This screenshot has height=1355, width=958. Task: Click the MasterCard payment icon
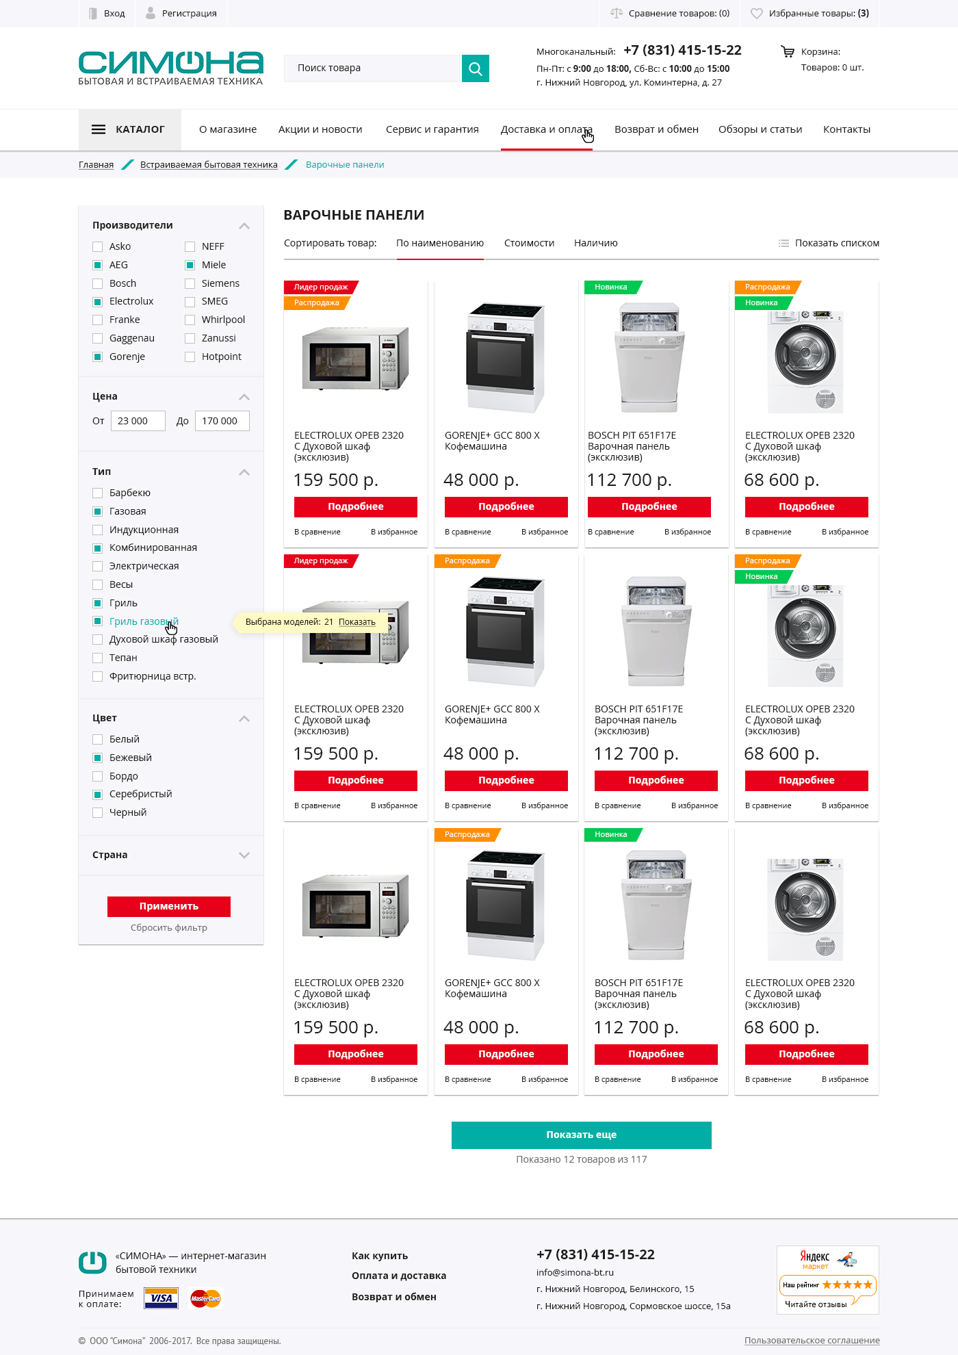click(206, 1298)
